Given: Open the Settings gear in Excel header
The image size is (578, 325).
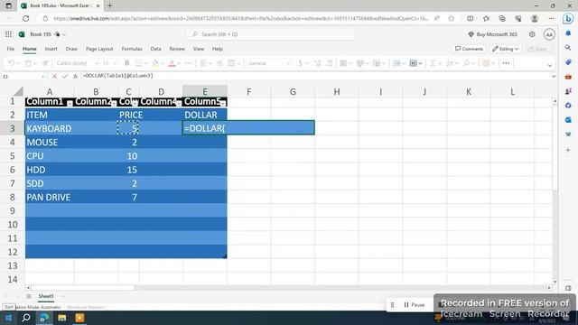Looking at the screenshot, I should pos(532,34).
